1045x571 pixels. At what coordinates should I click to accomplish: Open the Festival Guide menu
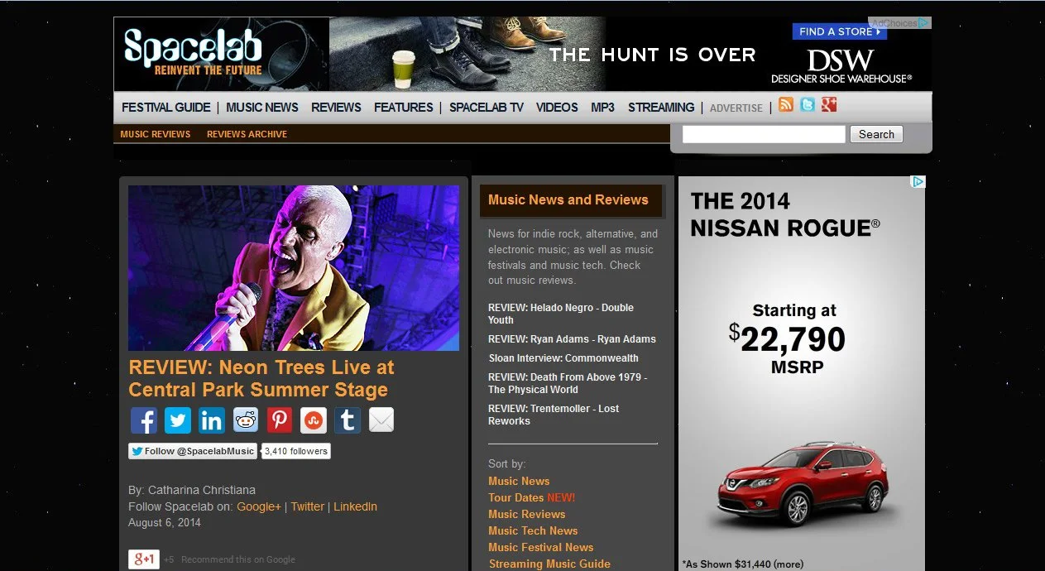click(166, 108)
